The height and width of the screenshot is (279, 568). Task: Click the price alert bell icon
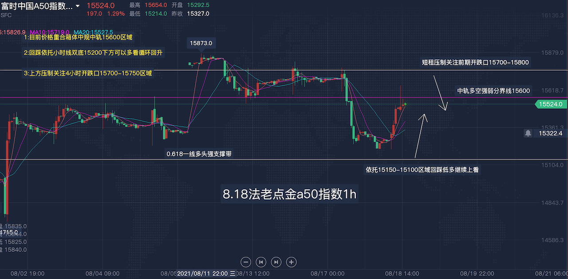click(528, 133)
